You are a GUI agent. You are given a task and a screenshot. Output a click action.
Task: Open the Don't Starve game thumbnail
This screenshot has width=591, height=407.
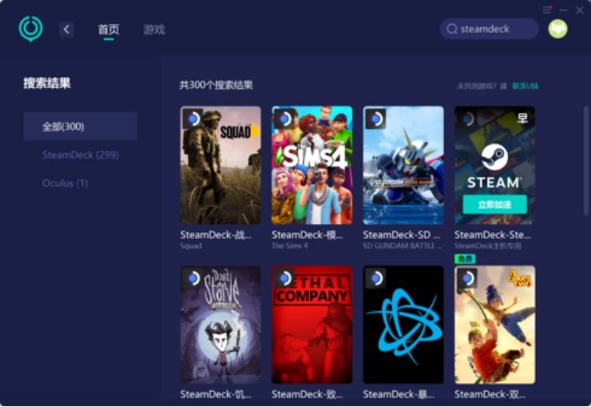[221, 324]
